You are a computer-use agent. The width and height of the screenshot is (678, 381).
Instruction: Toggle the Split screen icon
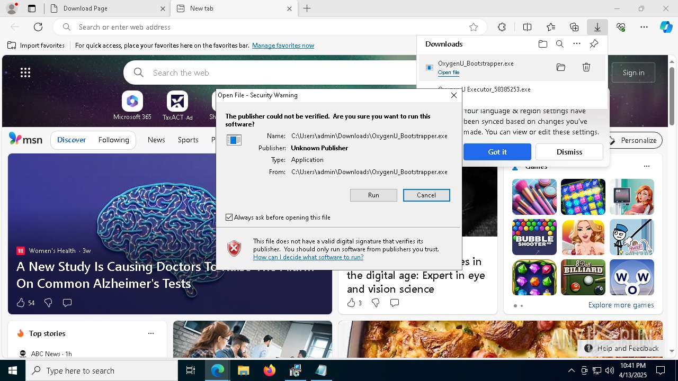click(x=527, y=27)
